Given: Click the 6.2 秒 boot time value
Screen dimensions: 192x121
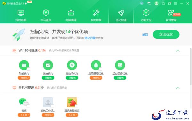Looking at the screenshot, I should pos(39,88).
